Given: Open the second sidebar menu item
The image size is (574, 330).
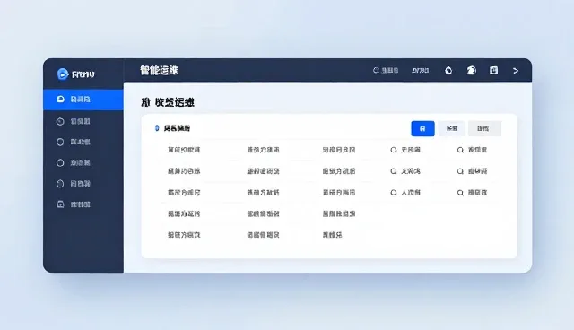Looking at the screenshot, I should click(83, 121).
